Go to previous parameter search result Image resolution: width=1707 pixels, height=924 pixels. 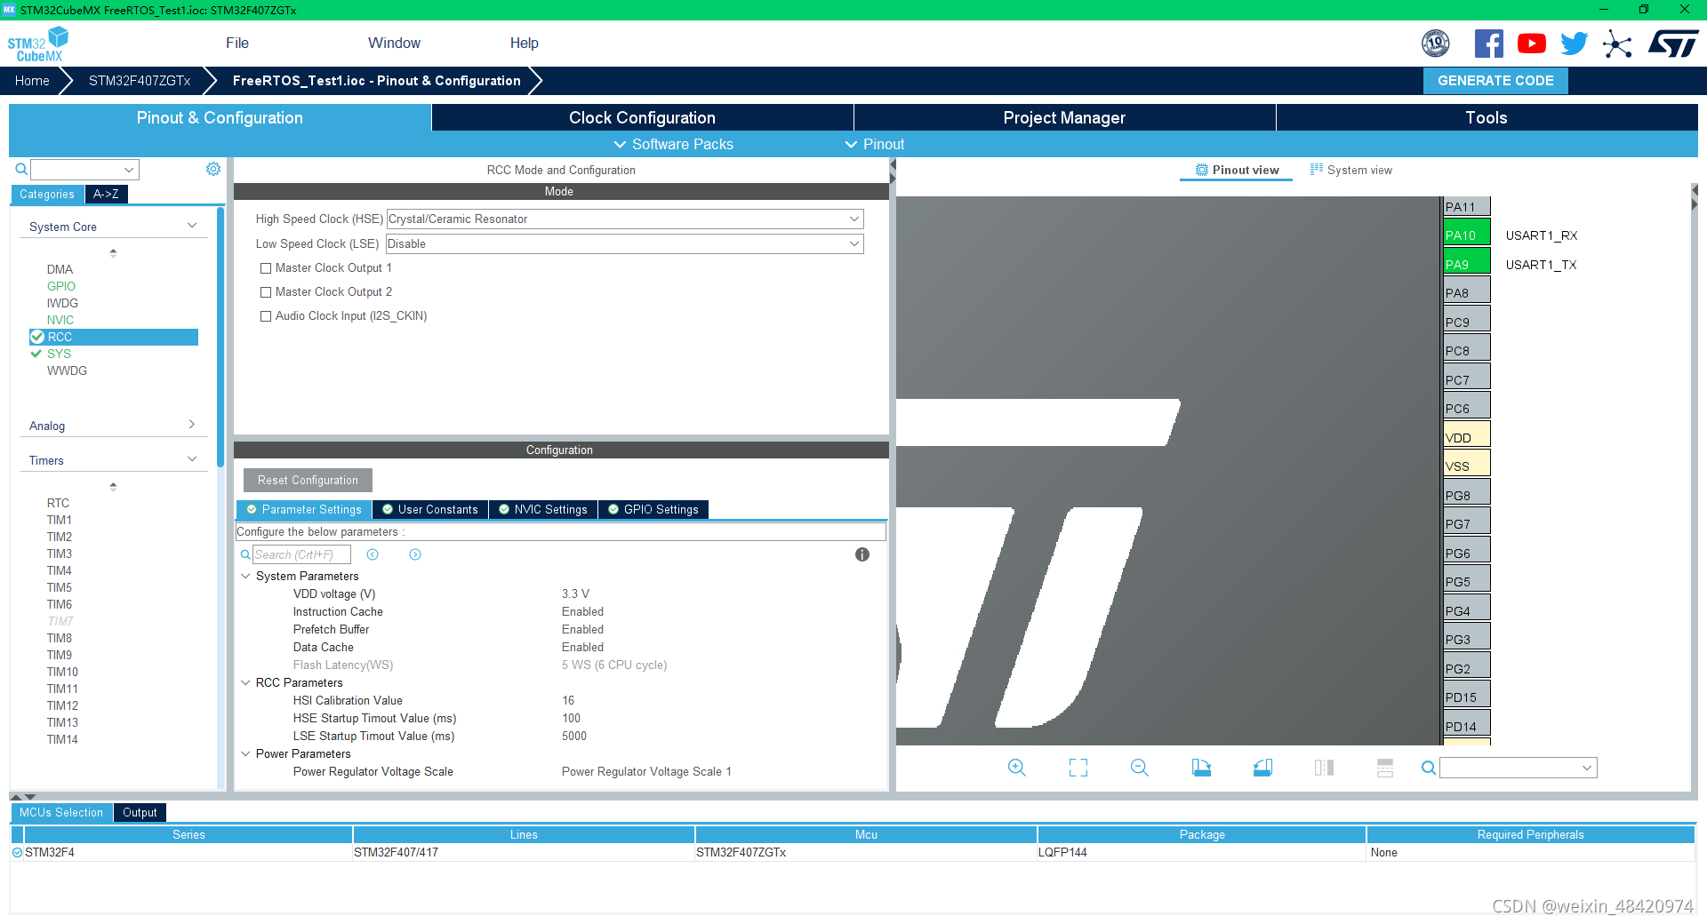[x=373, y=554]
